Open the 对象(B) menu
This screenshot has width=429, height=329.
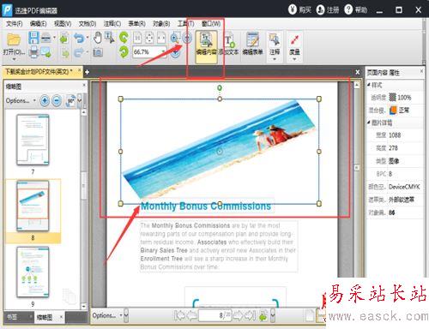tap(161, 24)
